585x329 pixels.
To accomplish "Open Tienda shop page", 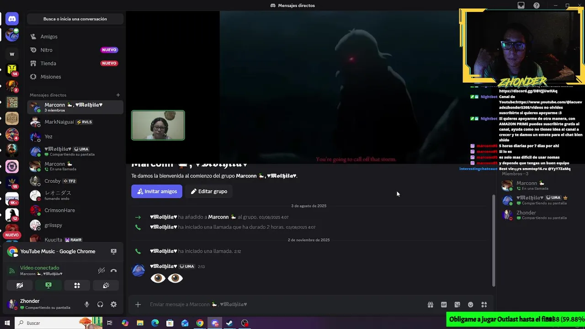I will pos(75,63).
